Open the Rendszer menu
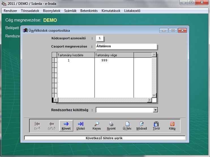 pos(10,11)
